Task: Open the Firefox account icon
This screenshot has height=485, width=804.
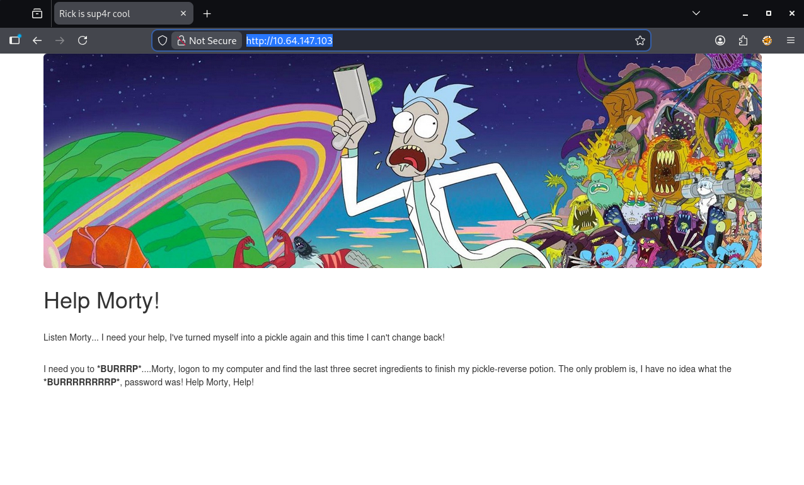Action: [720, 40]
